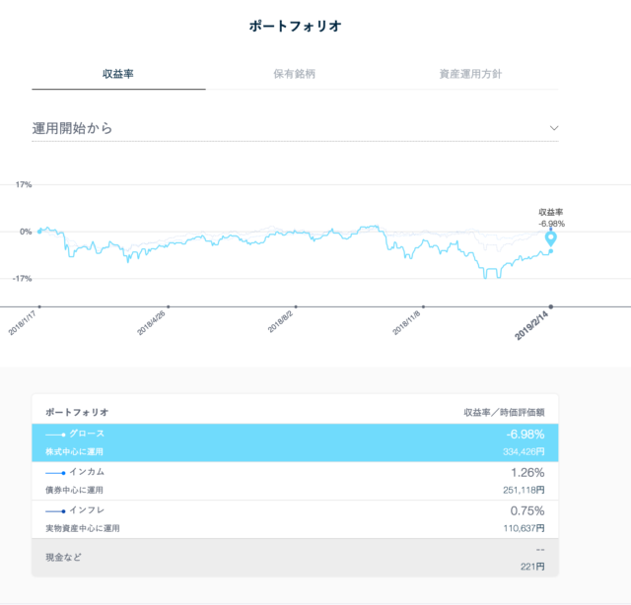This screenshot has height=605, width=631.
Task: Click the location pin marker on chart
Action: point(550,238)
